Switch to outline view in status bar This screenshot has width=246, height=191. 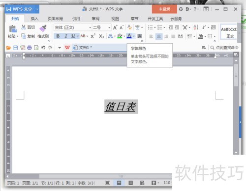tap(131, 183)
